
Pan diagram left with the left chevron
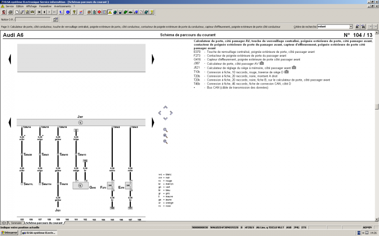[160, 113]
